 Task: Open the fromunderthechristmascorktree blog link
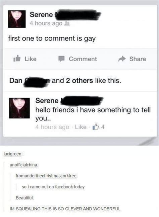pyautogui.click(x=46, y=176)
